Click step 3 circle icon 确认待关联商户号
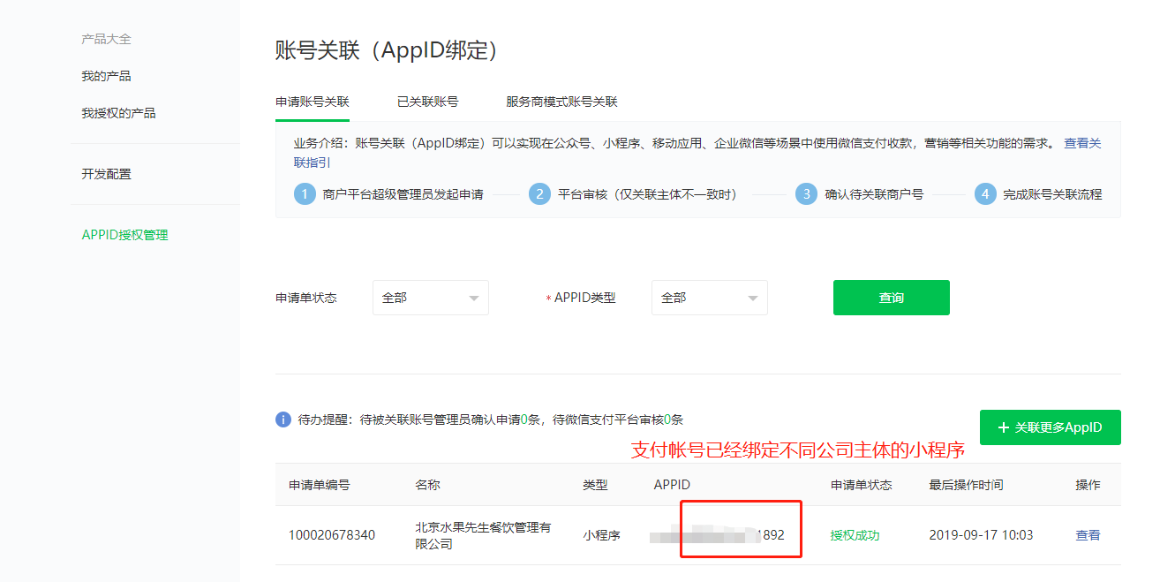Viewport: 1175px width, 582px height. (806, 194)
